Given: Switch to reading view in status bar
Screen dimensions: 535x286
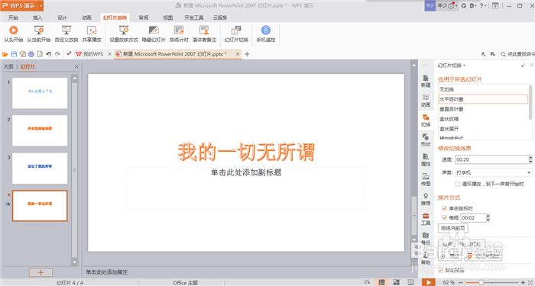Looking at the screenshot, I should coord(411,282).
